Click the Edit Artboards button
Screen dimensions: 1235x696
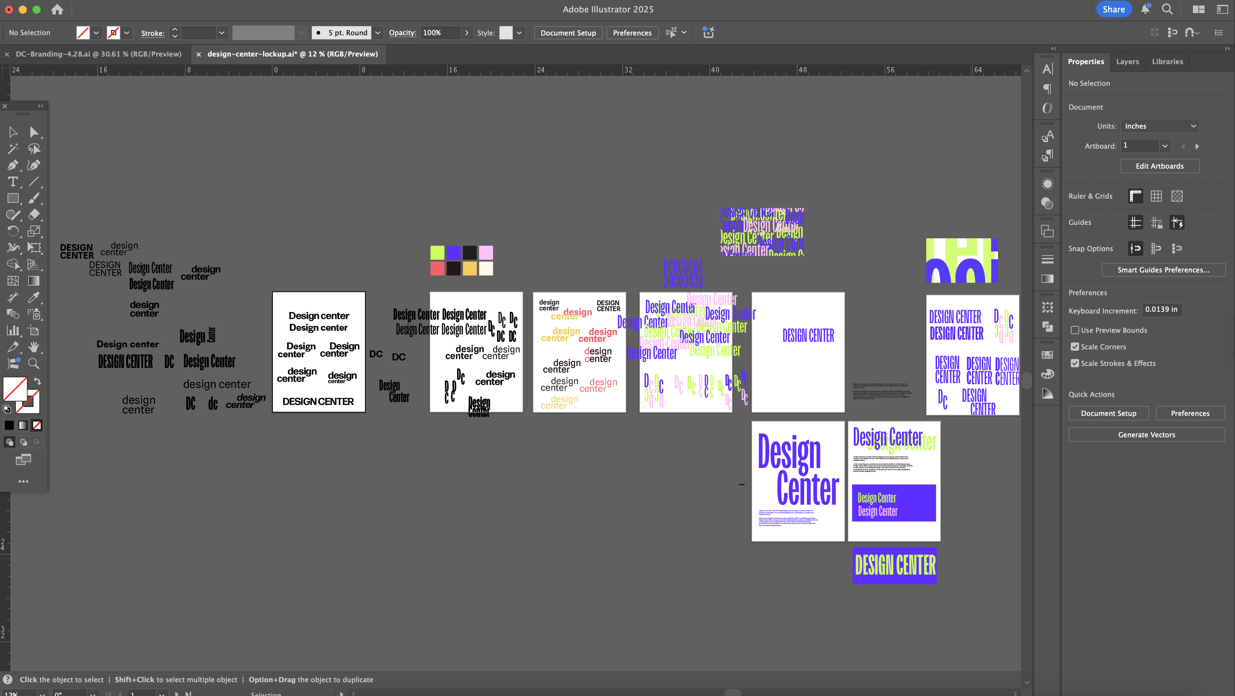(x=1159, y=166)
